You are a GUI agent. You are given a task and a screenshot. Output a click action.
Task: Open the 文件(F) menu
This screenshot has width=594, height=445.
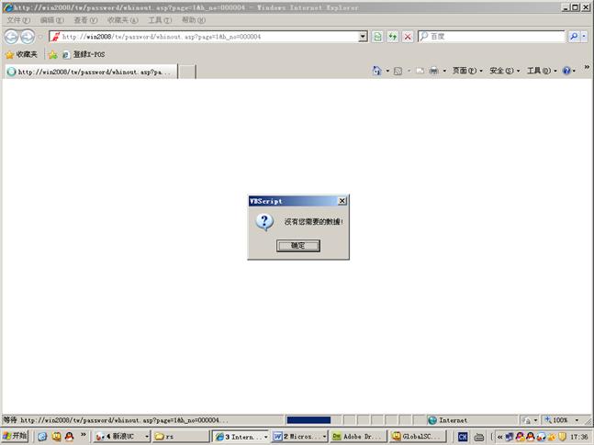pyautogui.click(x=18, y=20)
